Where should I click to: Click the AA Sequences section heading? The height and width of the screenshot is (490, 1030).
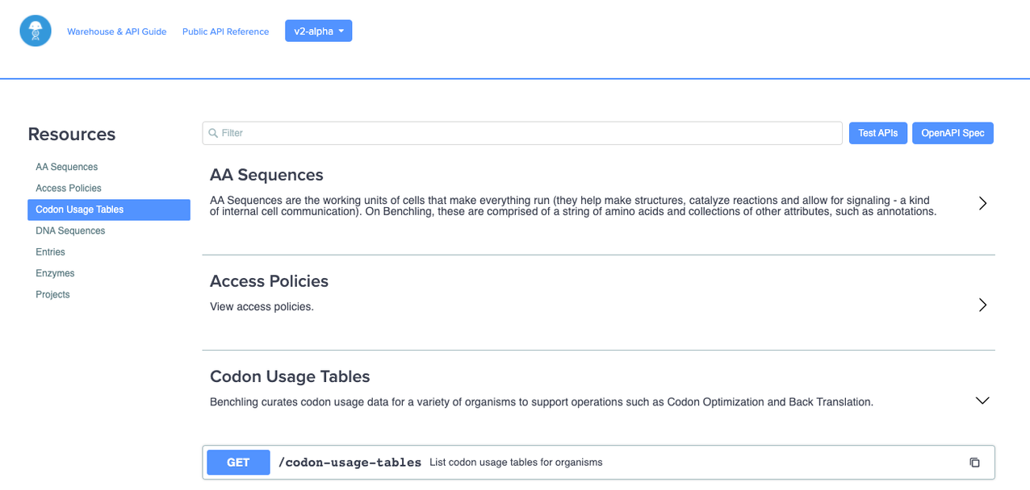click(266, 175)
